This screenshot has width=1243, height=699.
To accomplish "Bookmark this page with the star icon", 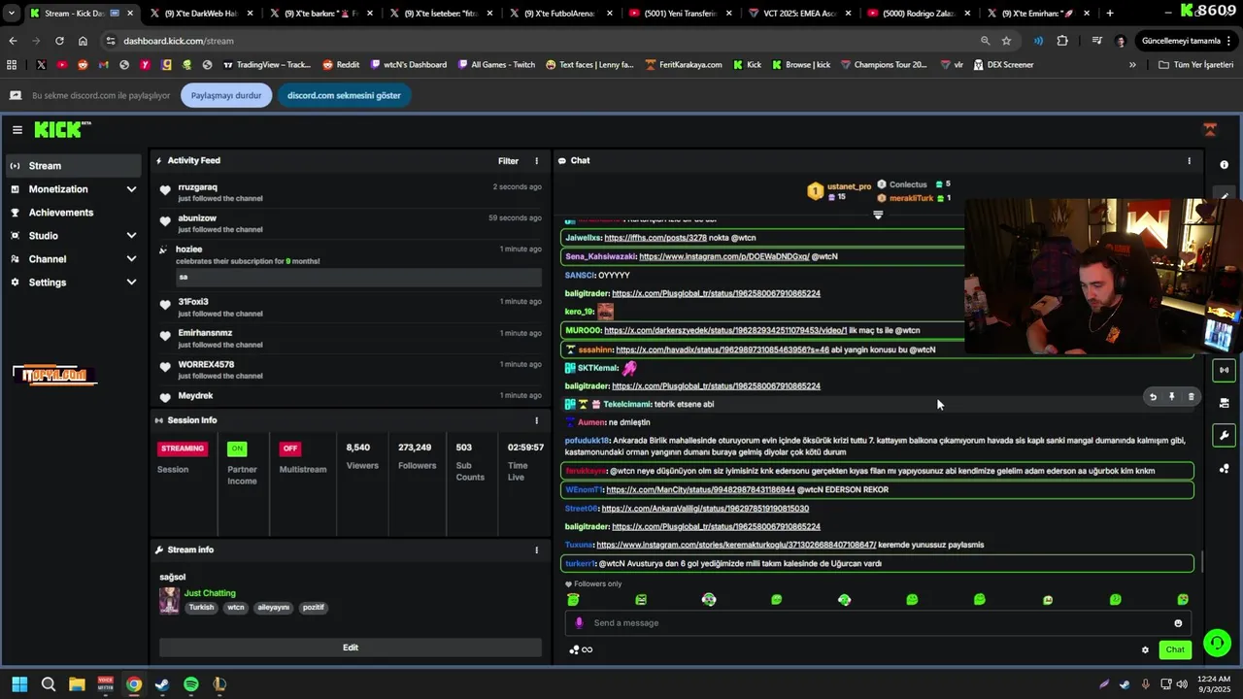I will [x=1006, y=41].
